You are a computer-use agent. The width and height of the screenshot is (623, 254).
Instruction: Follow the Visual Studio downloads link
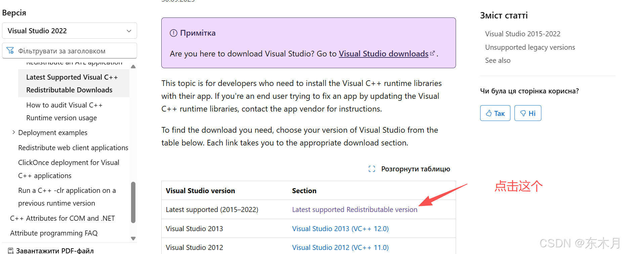point(383,54)
